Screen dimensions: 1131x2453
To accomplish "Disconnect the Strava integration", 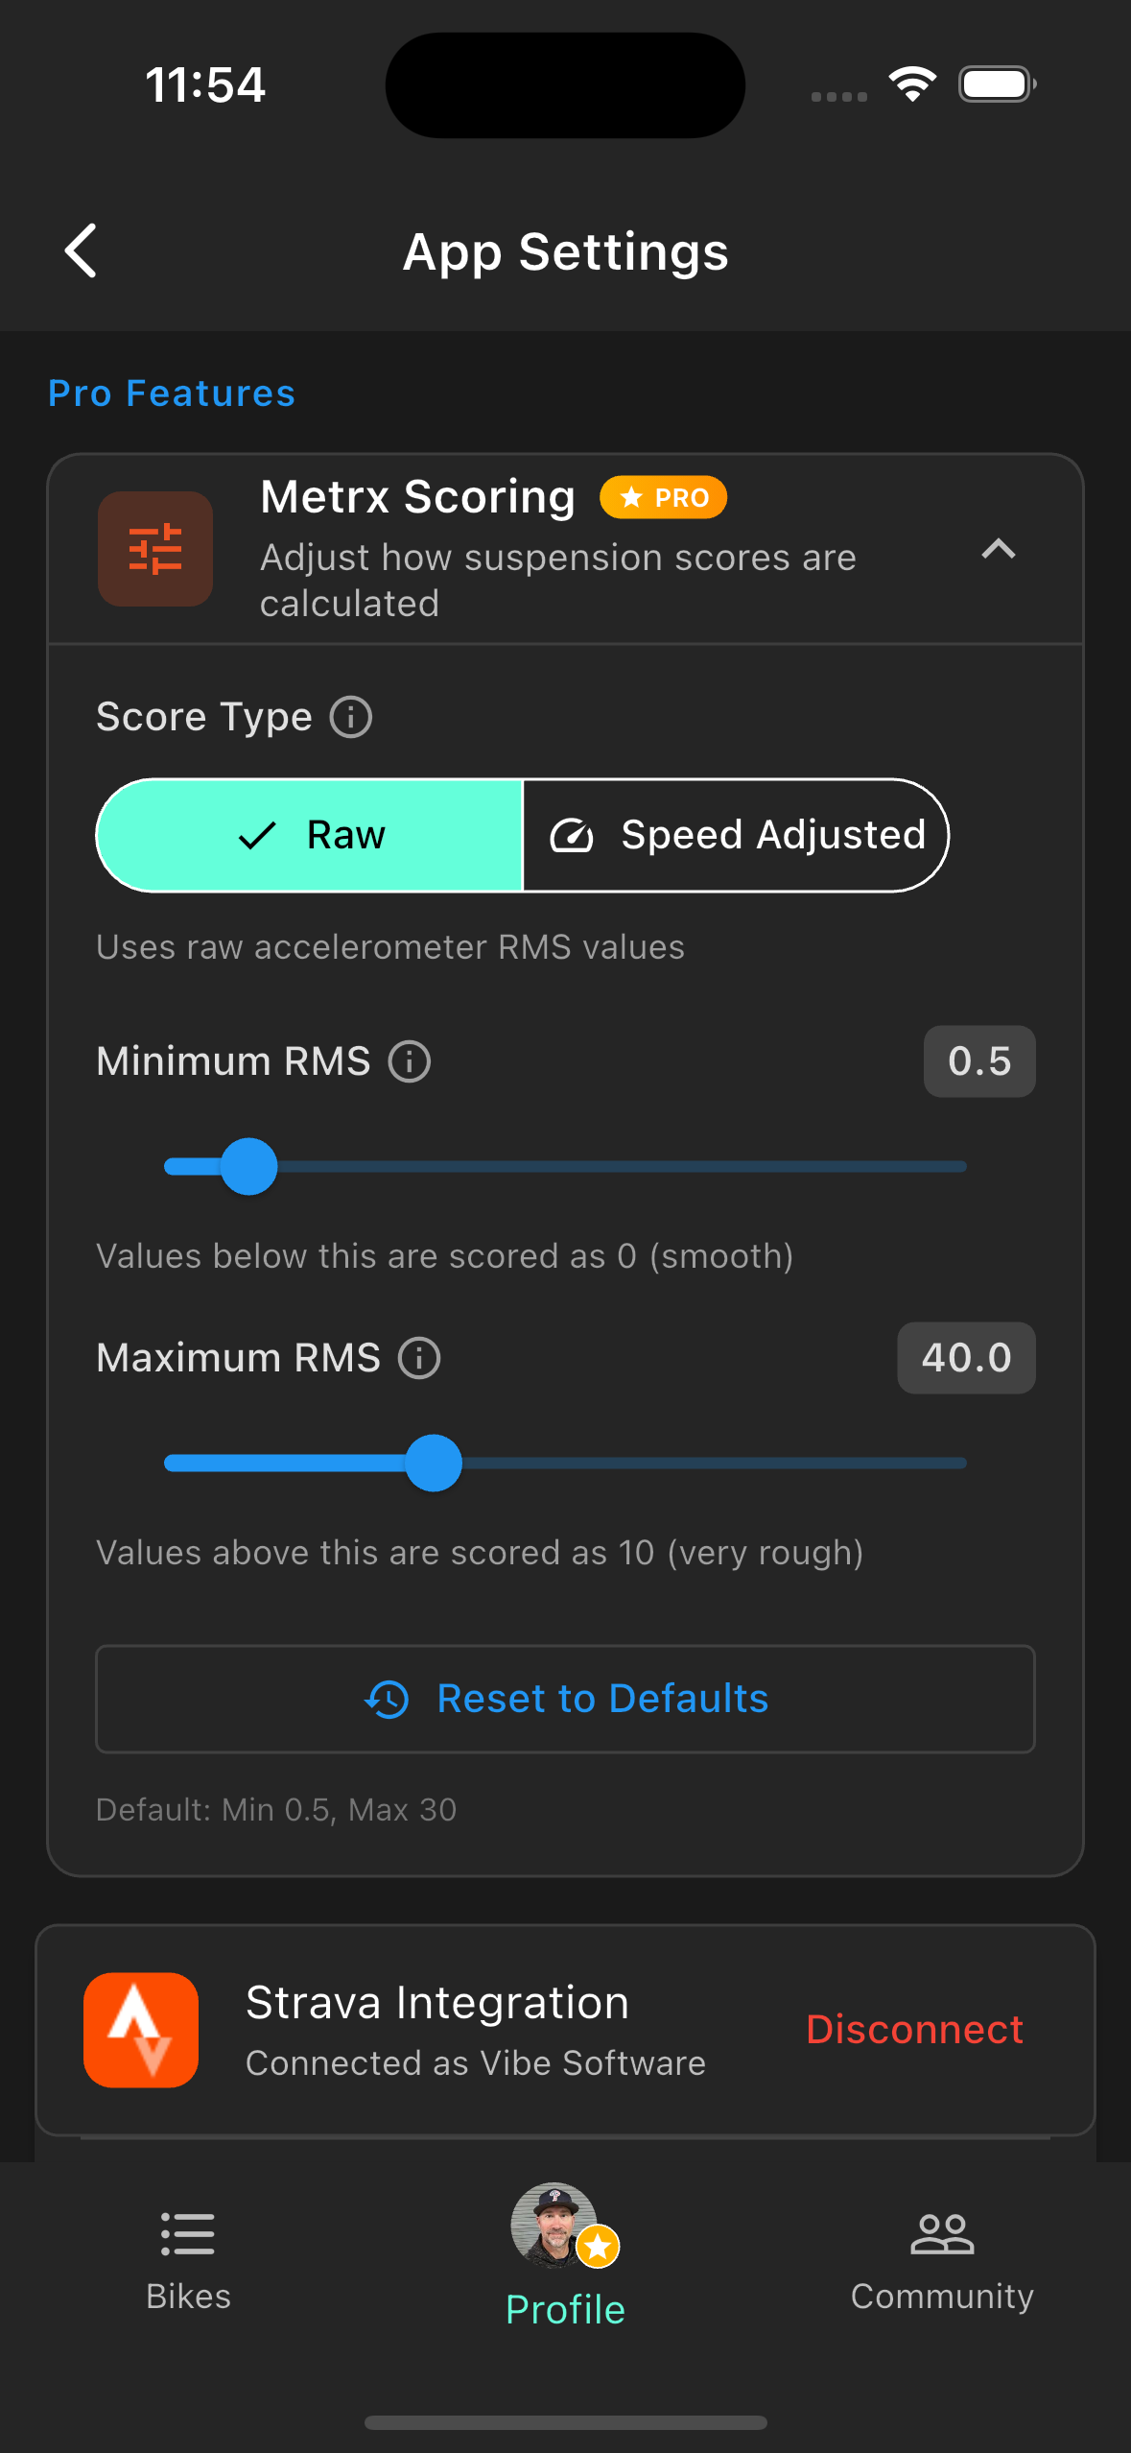I will 913,2030.
